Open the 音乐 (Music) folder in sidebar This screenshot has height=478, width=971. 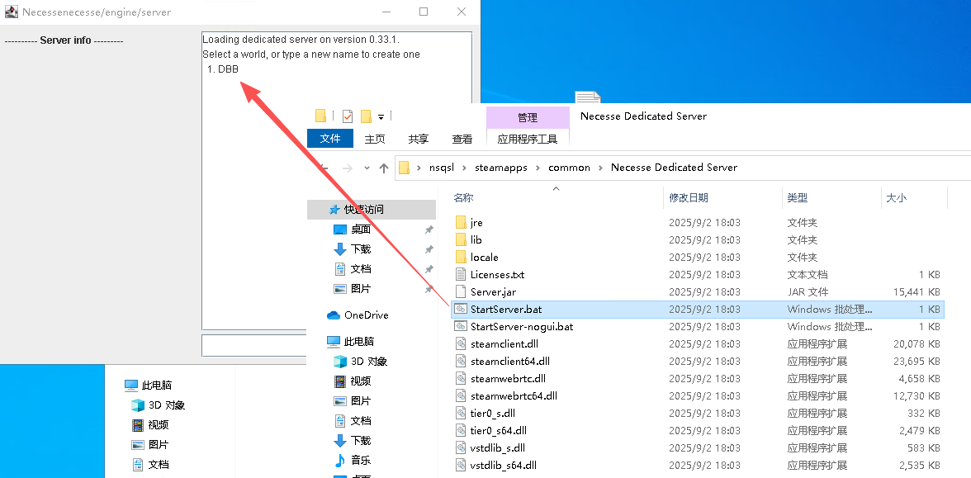pyautogui.click(x=361, y=461)
